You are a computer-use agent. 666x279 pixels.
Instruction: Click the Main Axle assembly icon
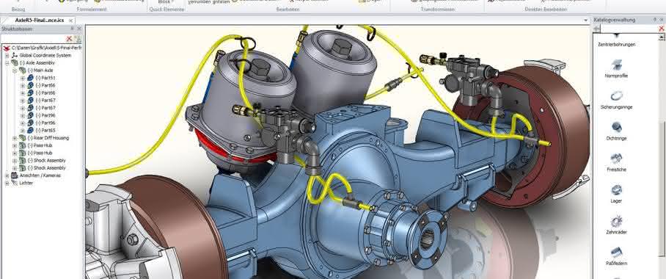click(x=23, y=70)
